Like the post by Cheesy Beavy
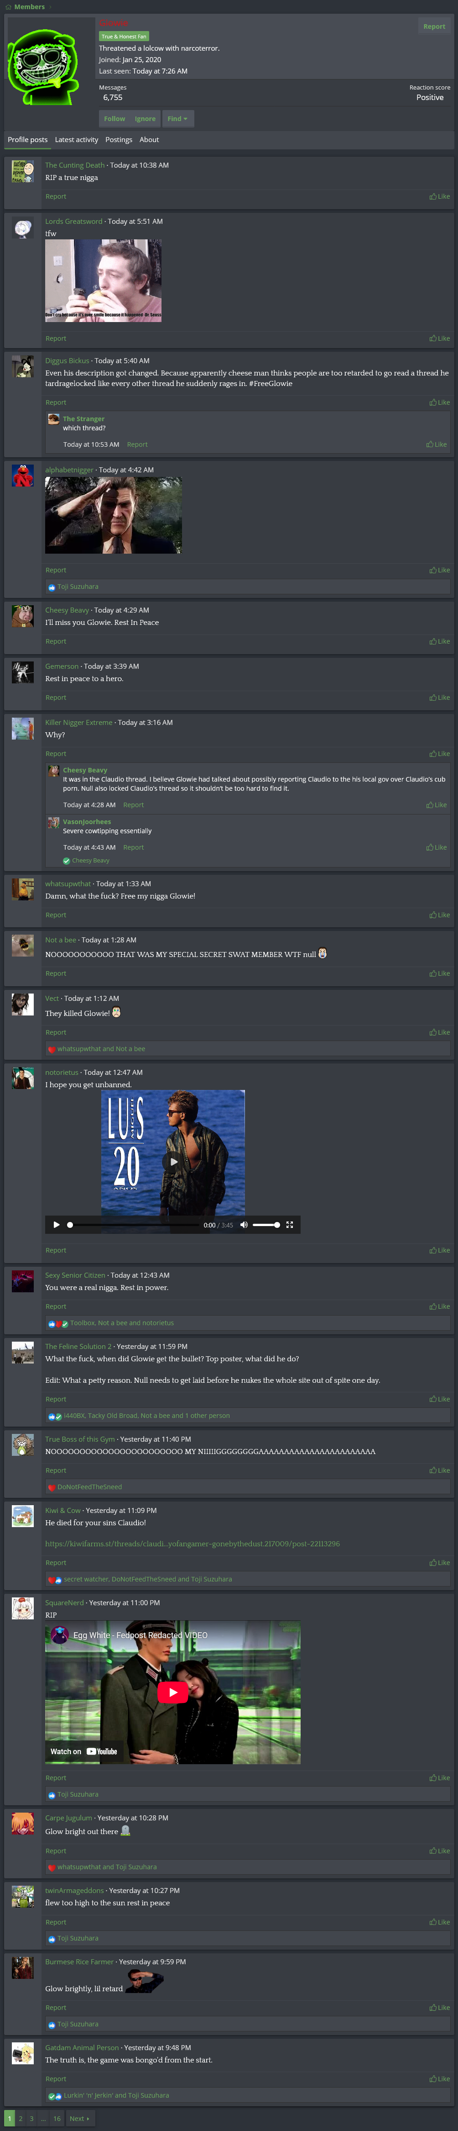 coord(439,641)
